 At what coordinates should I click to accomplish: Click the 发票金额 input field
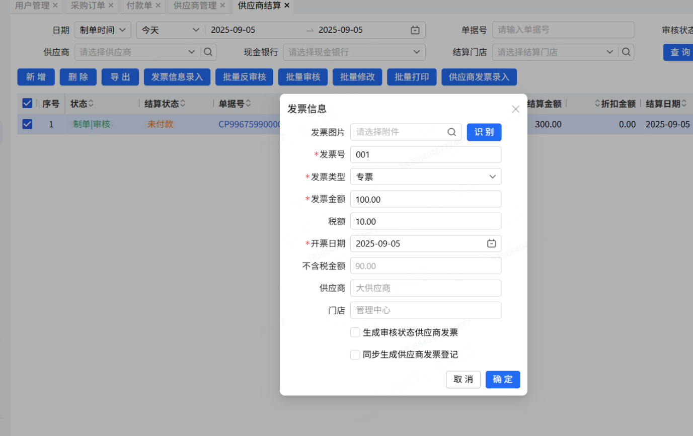coord(425,199)
